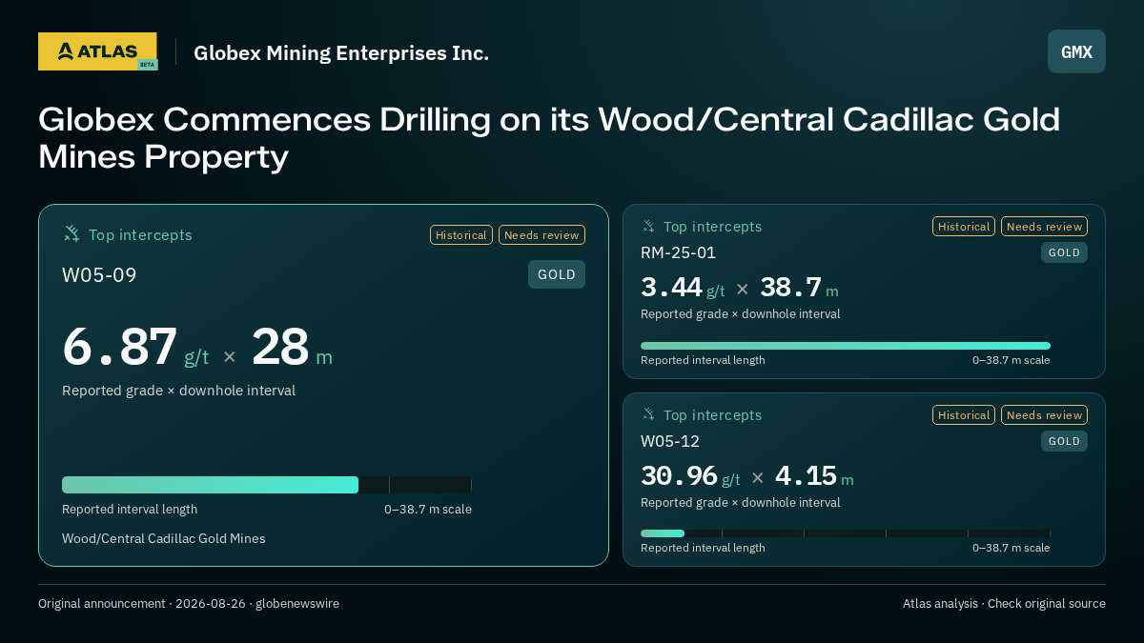Click the 4.15 m interval value
The image size is (1144, 643).
(814, 475)
